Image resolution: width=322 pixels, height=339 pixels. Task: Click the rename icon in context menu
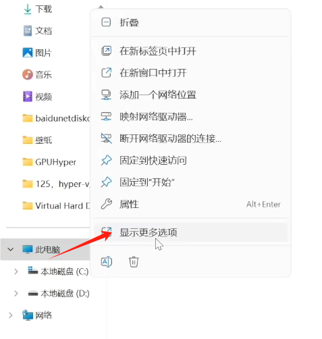pyautogui.click(x=107, y=262)
